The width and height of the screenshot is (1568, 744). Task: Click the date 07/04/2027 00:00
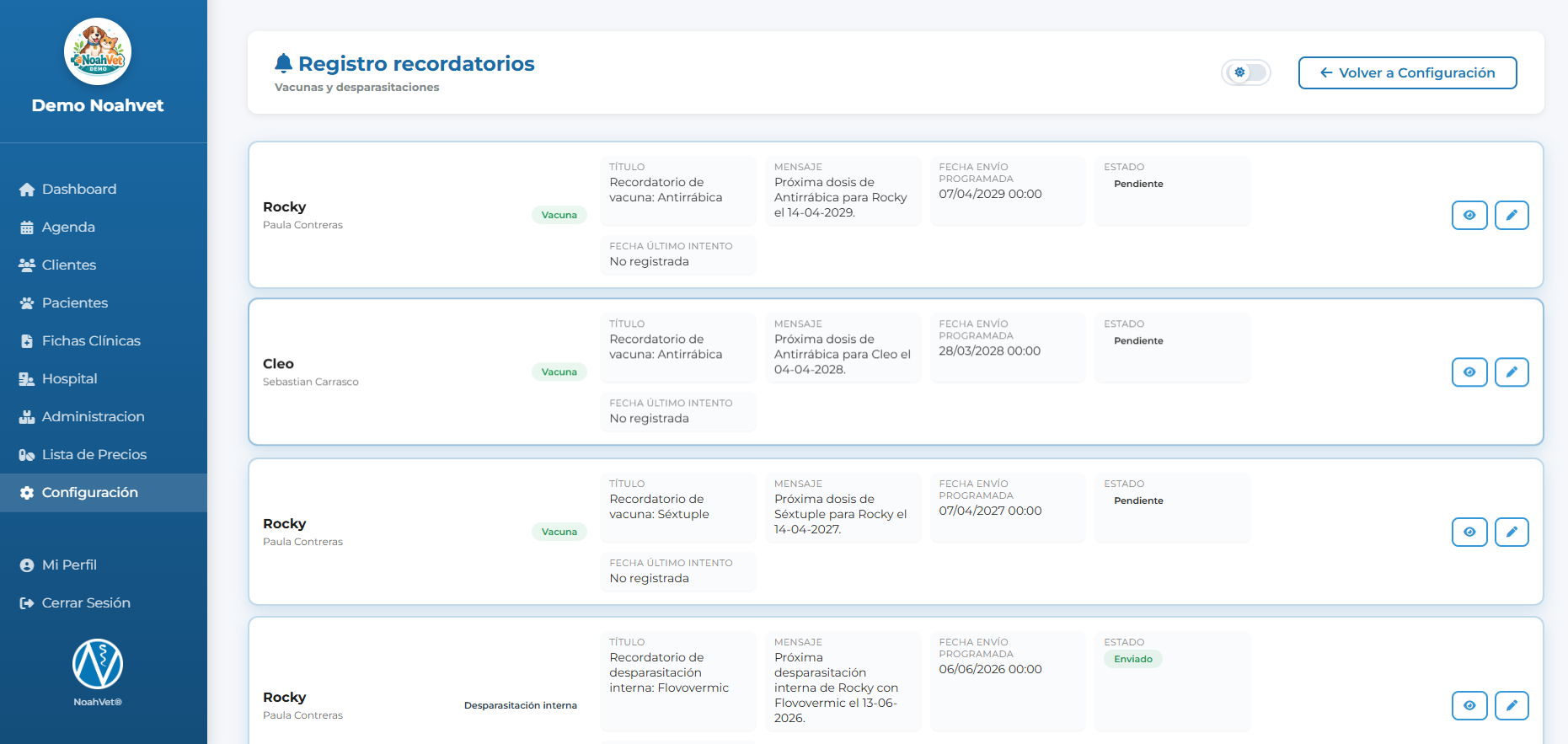point(990,511)
